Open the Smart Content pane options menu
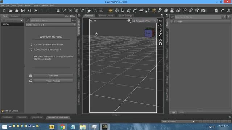The height and width of the screenshot is (130, 232). point(79,15)
